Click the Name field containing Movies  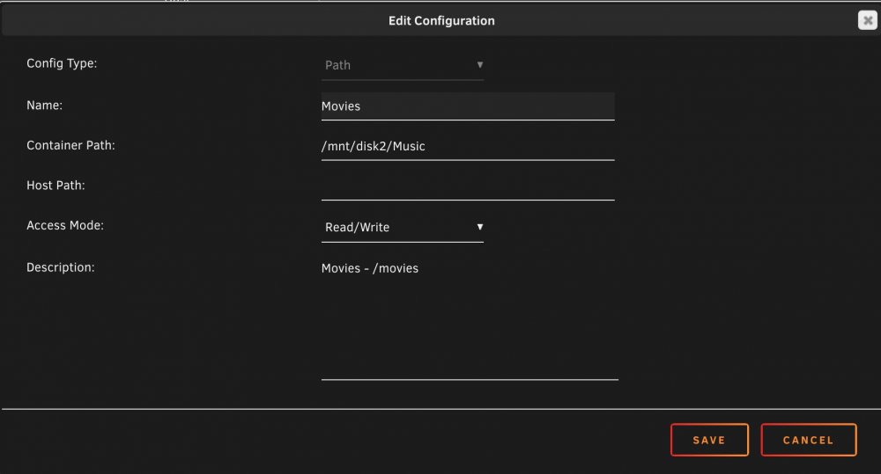coord(468,106)
